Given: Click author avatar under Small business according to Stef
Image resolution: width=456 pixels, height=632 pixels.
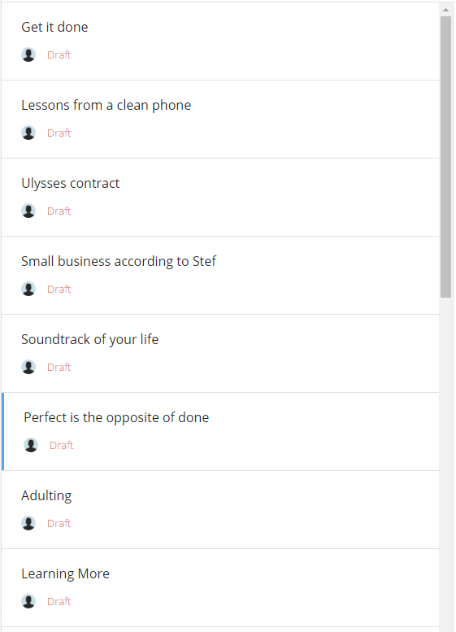Looking at the screenshot, I should pos(28,289).
